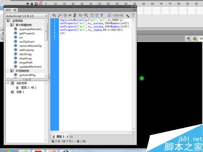This screenshot has width=203, height=152.
Task: Open the Edit Scene icon above the stage
Action: pyautogui.click(x=189, y=39)
